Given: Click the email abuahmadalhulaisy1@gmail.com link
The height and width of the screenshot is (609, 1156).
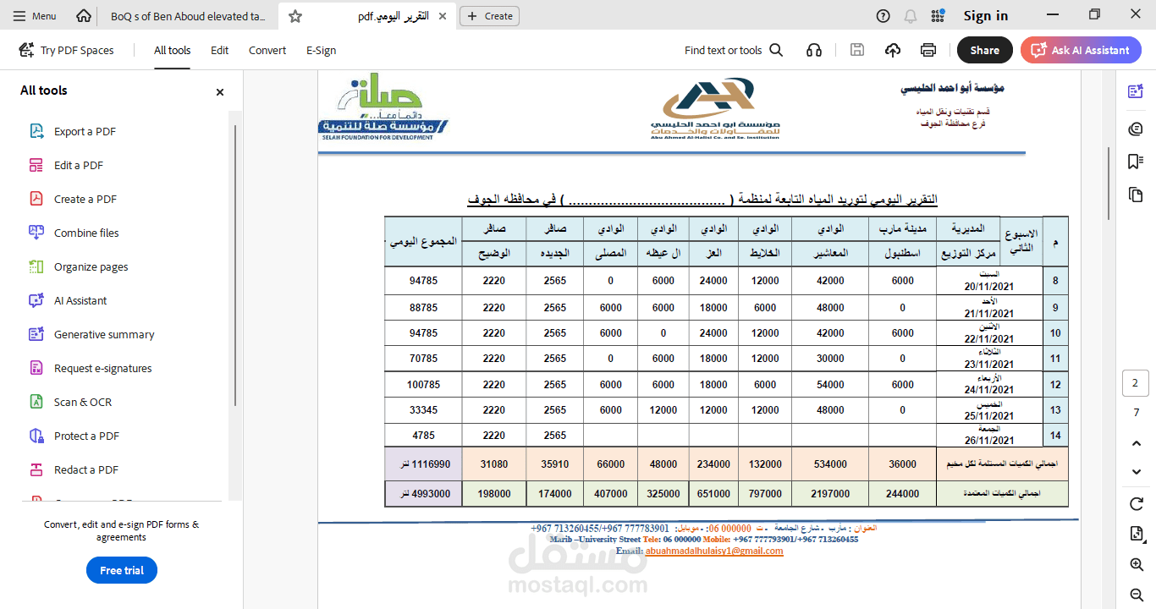Looking at the screenshot, I should pos(714,551).
